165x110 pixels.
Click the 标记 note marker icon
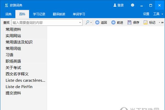(145, 22)
